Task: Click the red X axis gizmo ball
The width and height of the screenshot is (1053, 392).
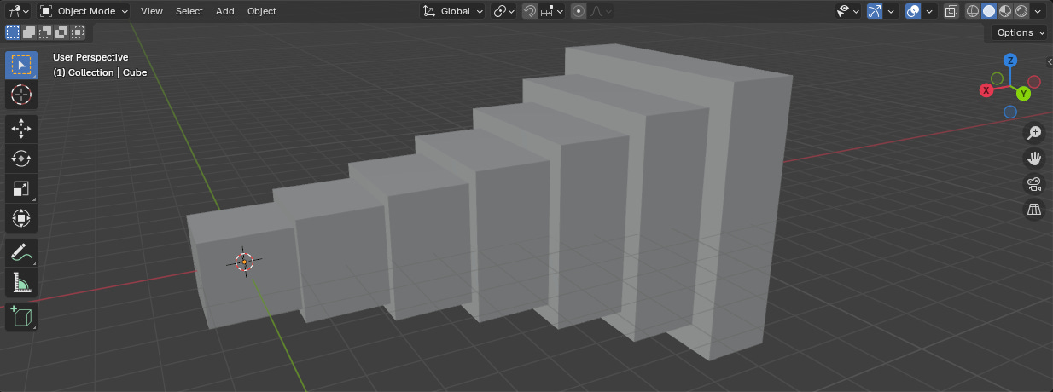Action: (986, 89)
